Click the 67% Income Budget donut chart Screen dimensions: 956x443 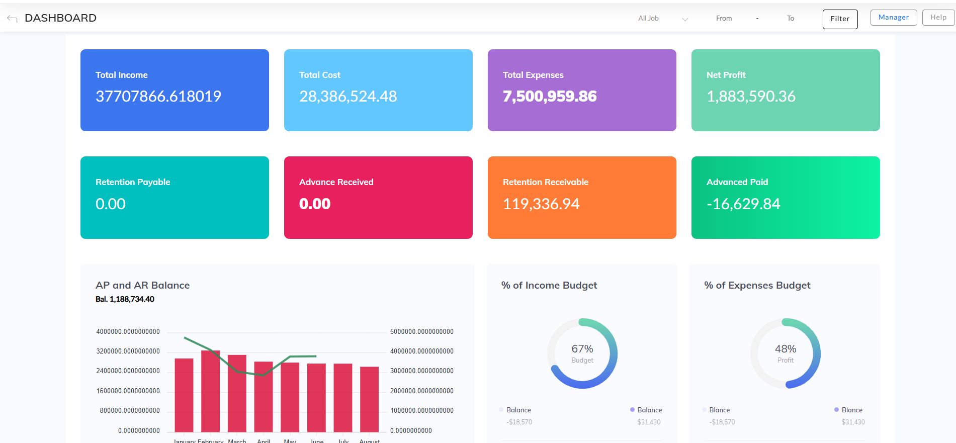[x=582, y=353]
